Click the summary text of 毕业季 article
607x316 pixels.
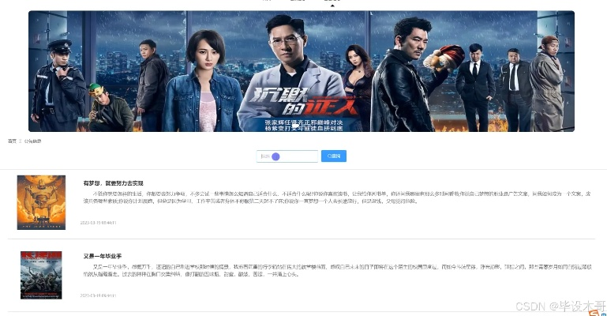click(x=338, y=270)
